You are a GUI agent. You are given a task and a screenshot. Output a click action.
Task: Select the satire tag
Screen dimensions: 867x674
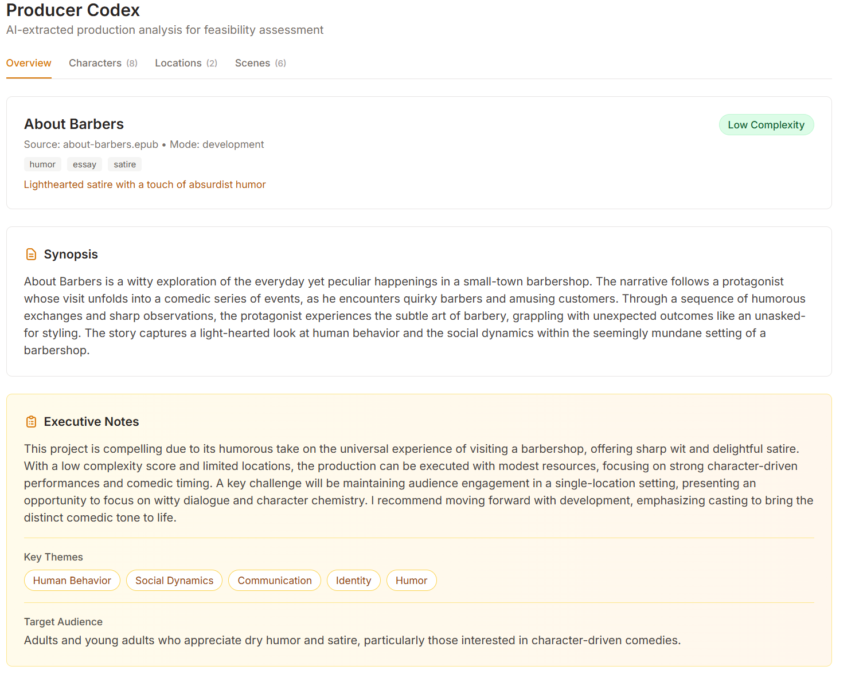(x=124, y=164)
